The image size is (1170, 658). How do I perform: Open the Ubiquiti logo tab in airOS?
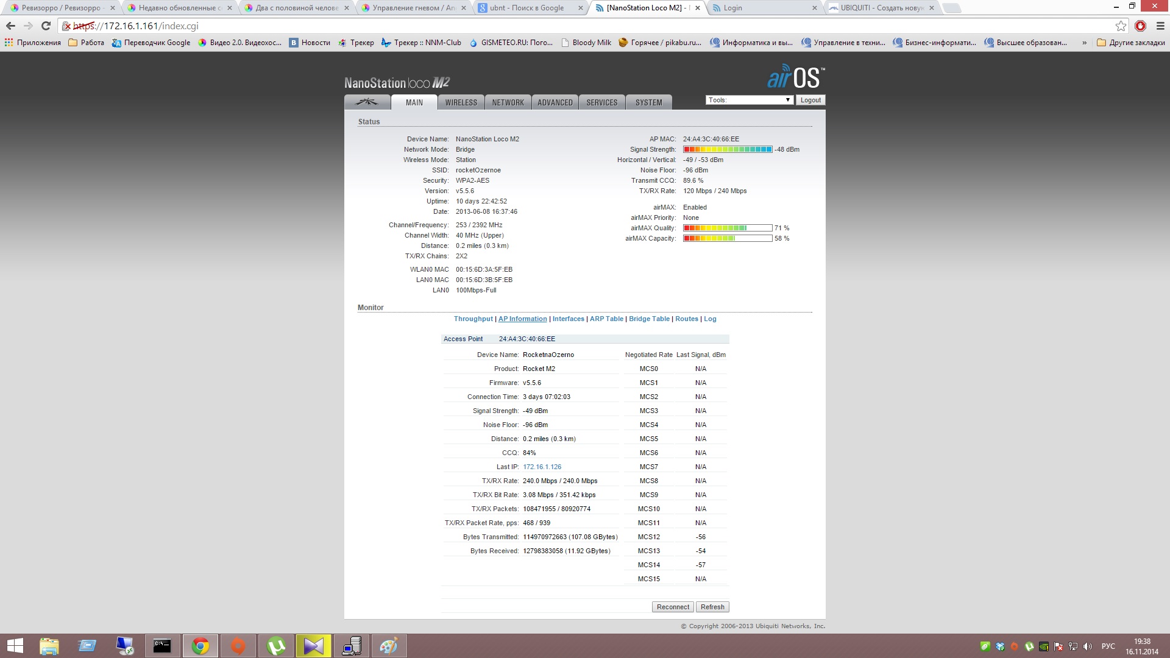[367, 102]
